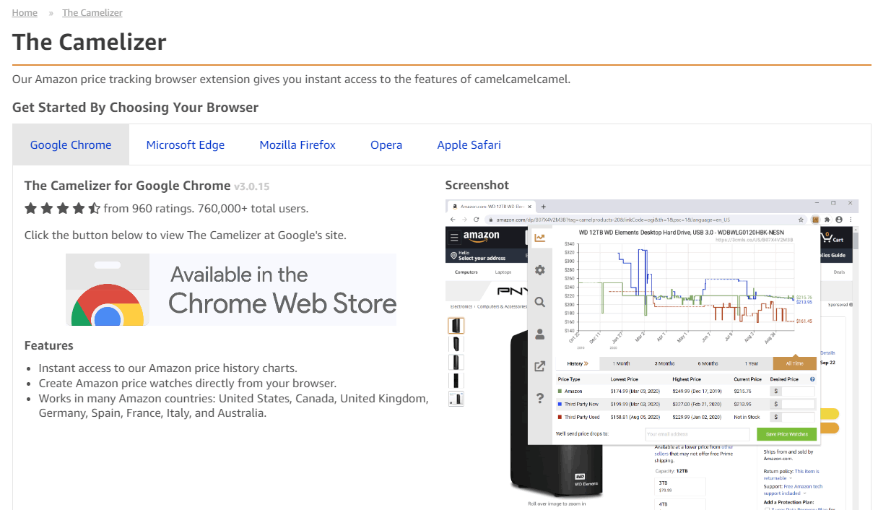The image size is (891, 510).
Task: Click the half-filled rating star
Action: click(94, 209)
